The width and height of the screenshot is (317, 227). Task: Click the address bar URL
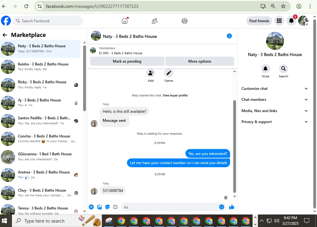pos(92,6)
